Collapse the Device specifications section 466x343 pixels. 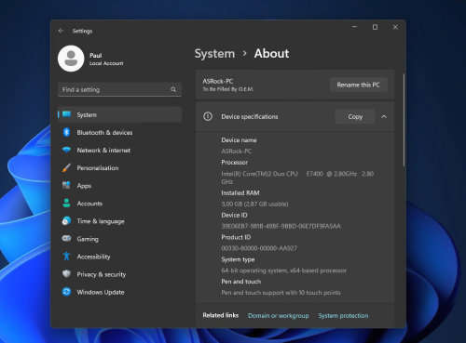[384, 116]
